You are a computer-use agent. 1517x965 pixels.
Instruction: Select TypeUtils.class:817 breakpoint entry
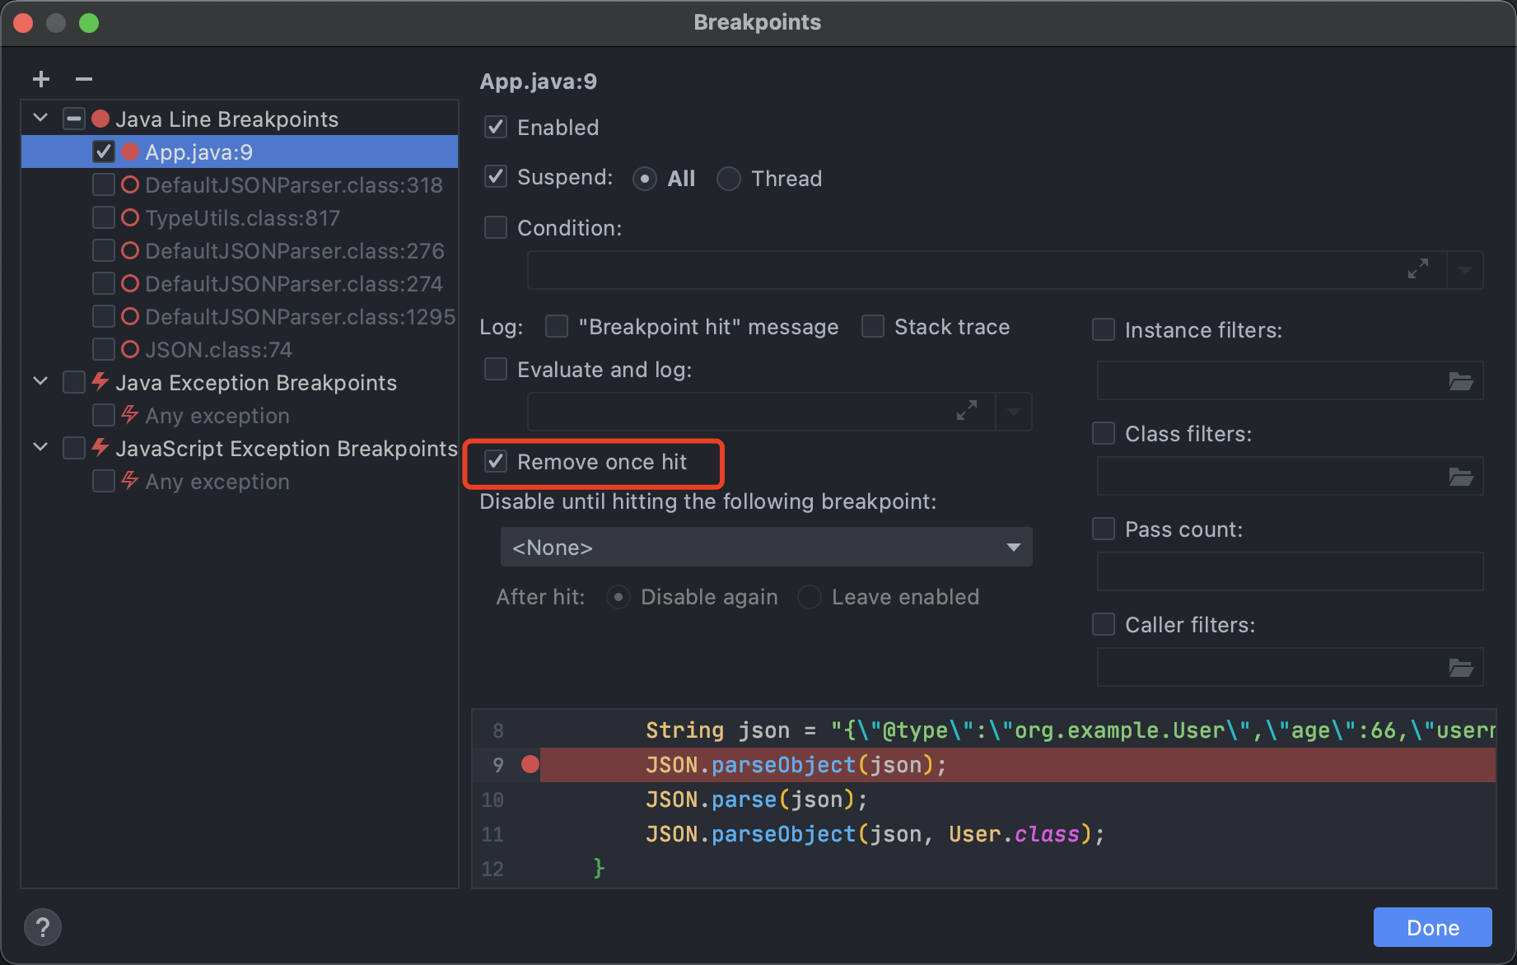pos(242,218)
